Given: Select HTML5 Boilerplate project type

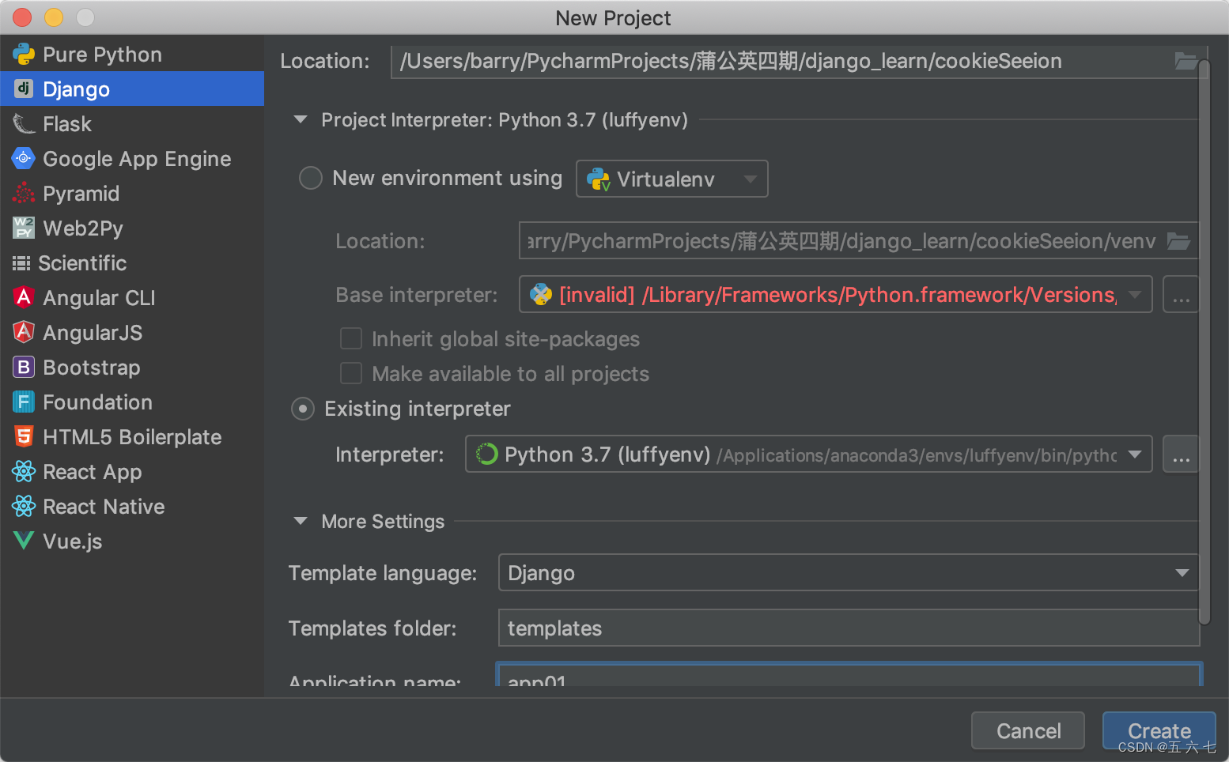Looking at the screenshot, I should pos(132,437).
